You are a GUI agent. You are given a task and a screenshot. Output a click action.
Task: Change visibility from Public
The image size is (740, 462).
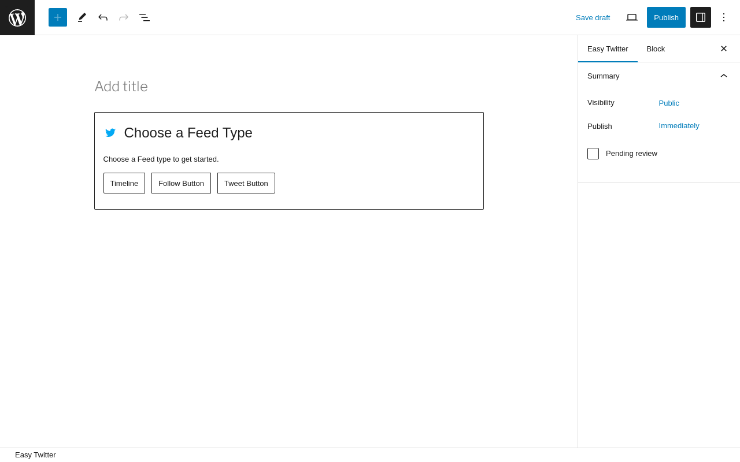(x=669, y=103)
